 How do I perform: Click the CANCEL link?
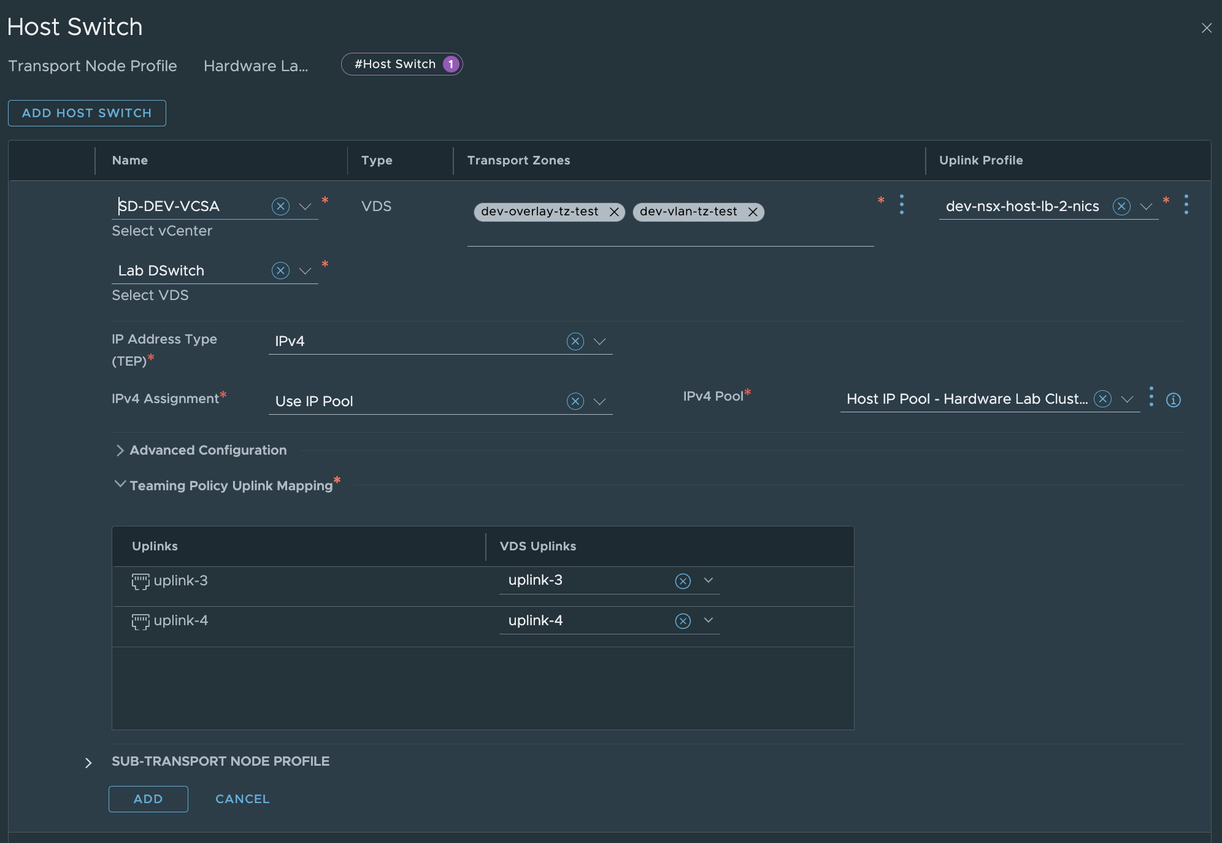(x=242, y=799)
